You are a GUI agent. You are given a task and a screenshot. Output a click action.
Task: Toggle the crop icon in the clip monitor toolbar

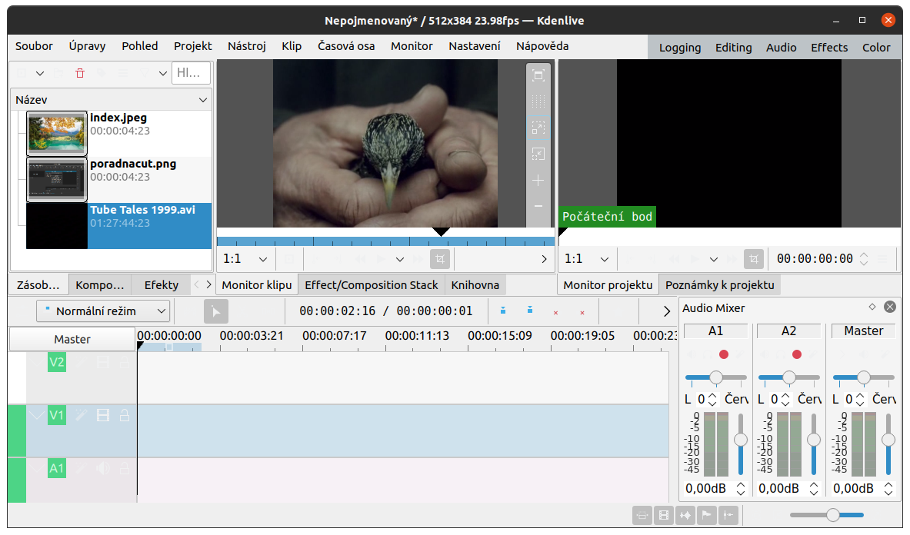pos(440,259)
